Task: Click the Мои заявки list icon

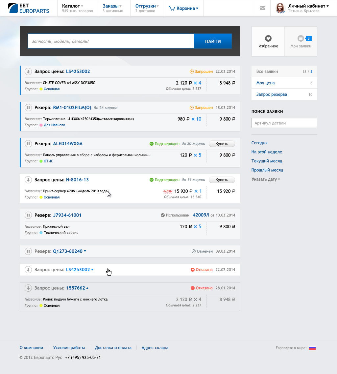Action: coord(301,38)
